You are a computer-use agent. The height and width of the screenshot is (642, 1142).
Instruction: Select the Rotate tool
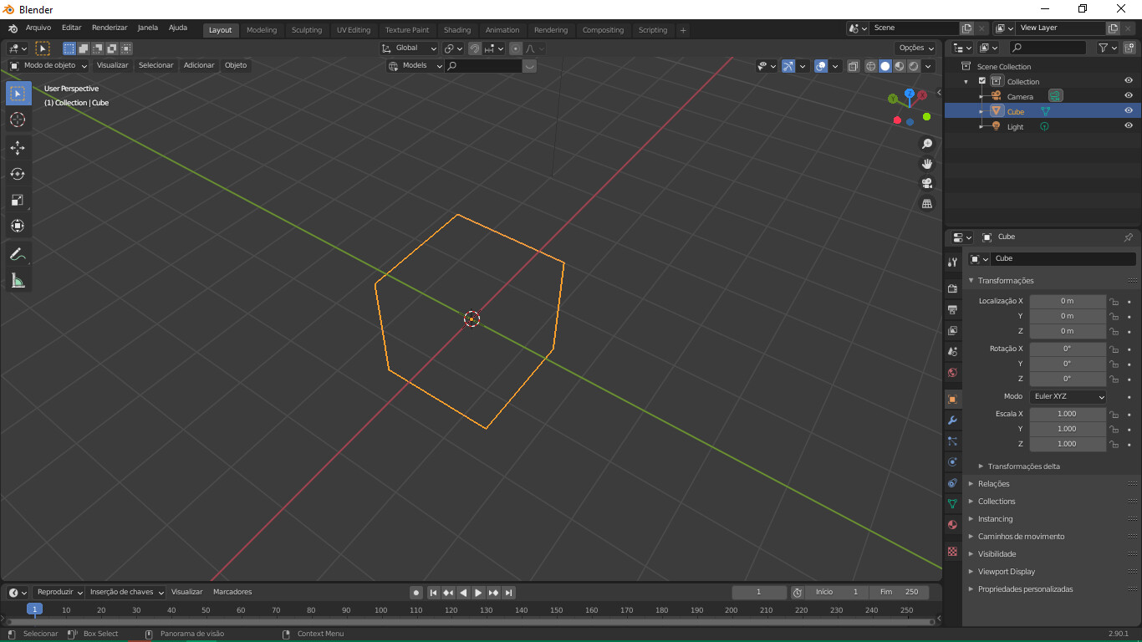pyautogui.click(x=18, y=174)
